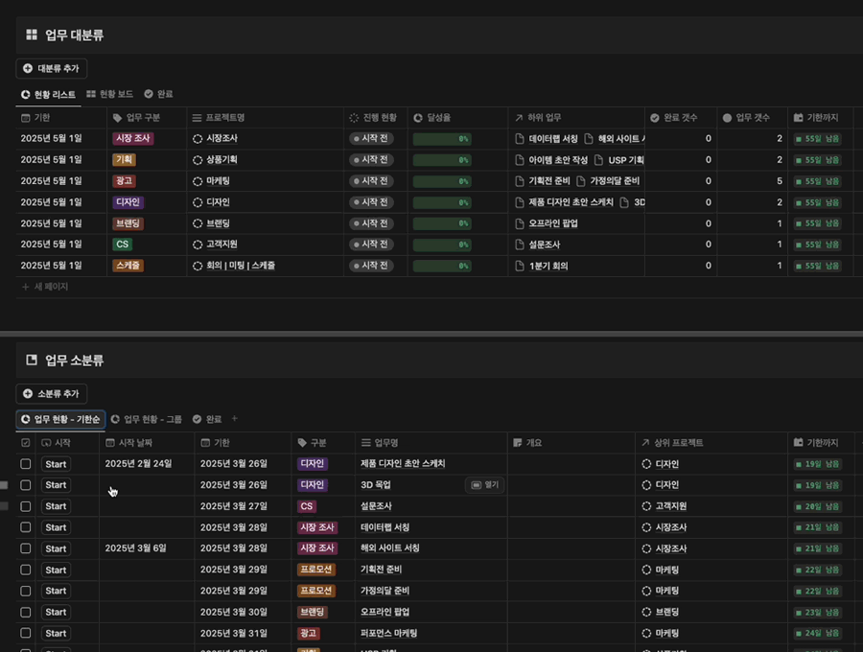Switch to the 업무 현황 - 그룹 tab
Viewport: 863px width, 652px height.
click(x=147, y=419)
